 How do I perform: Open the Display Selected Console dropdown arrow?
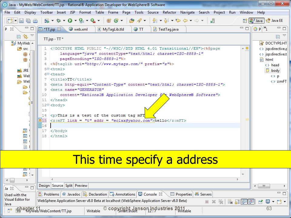tap(273, 202)
